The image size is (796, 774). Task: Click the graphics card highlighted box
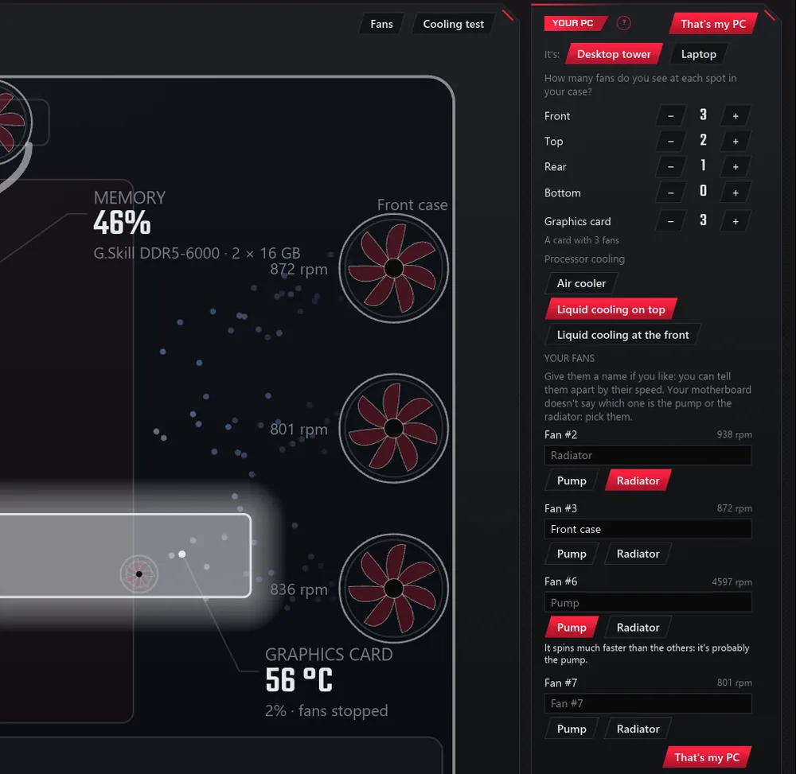coord(126,555)
